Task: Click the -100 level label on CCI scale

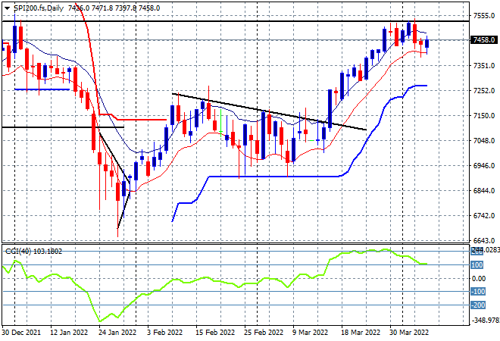Action: 478,292
